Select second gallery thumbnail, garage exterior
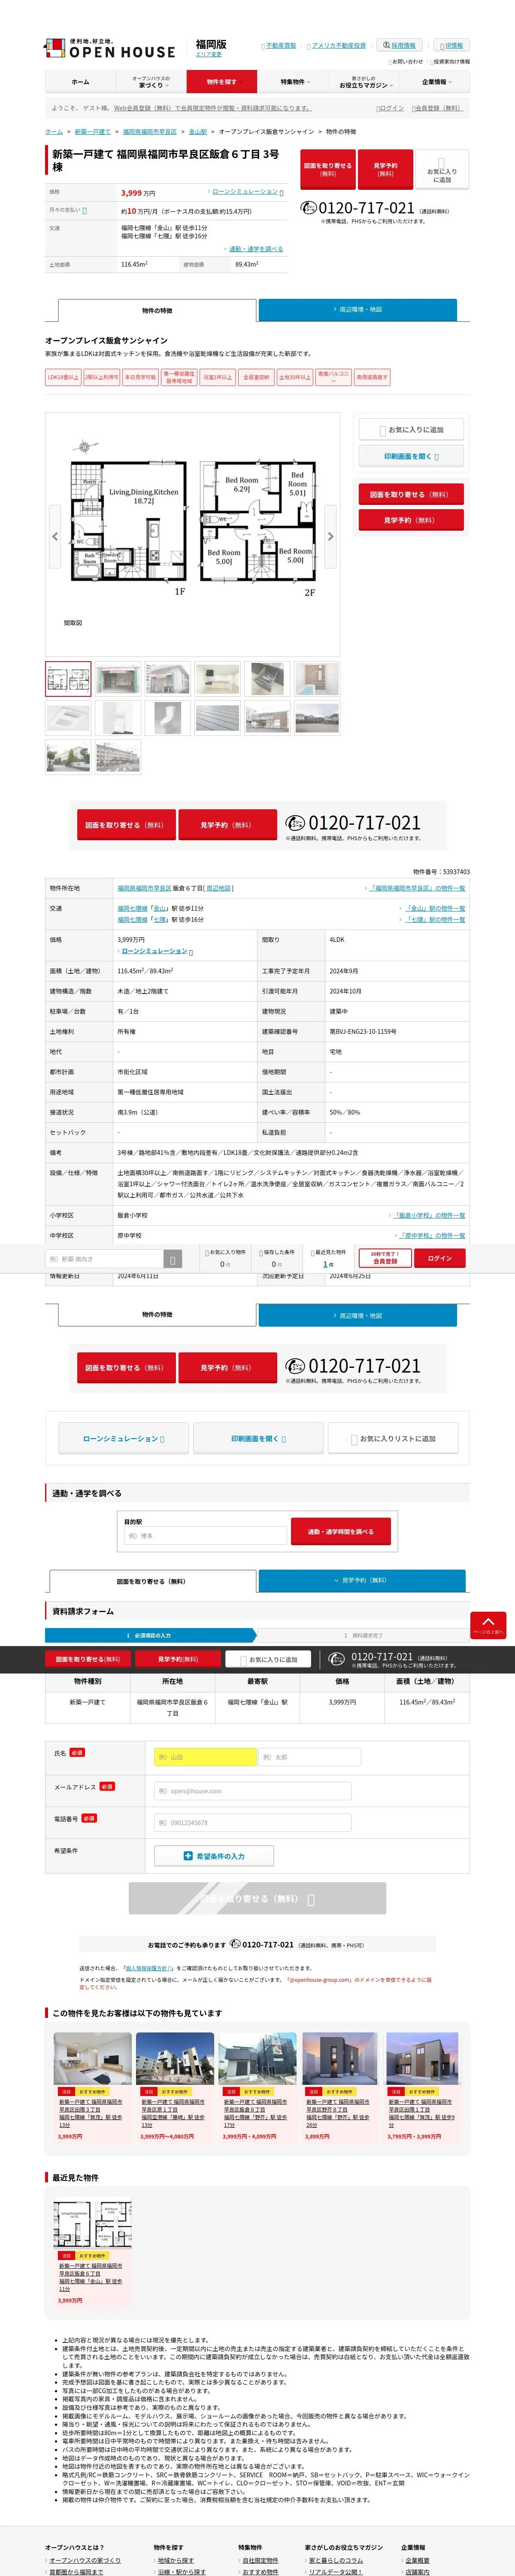 pos(118,679)
